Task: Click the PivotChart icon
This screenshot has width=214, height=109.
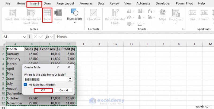Action: [x=176, y=13]
